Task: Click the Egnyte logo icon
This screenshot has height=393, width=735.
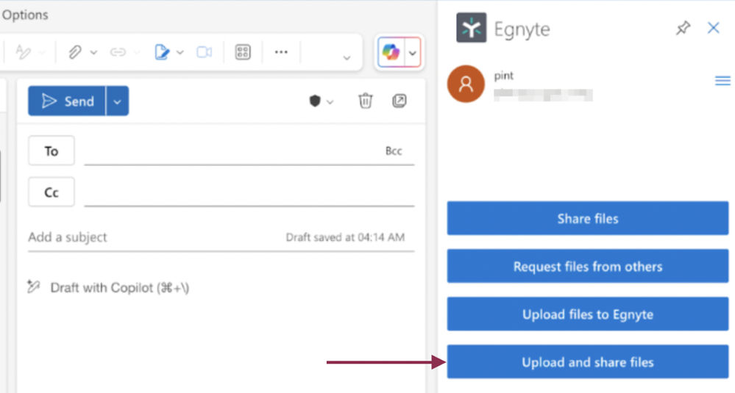Action: pyautogui.click(x=471, y=28)
